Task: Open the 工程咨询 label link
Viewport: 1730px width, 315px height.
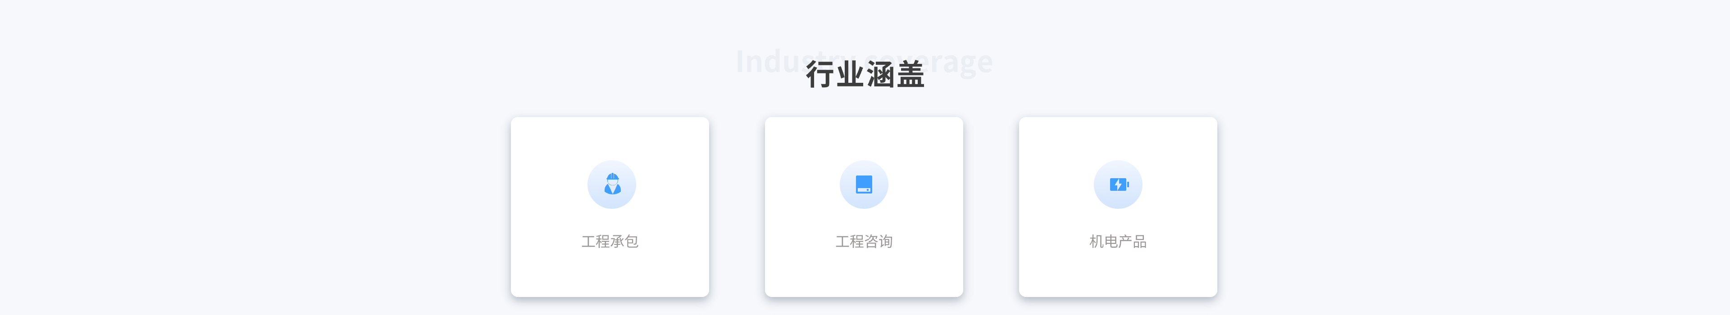Action: click(x=864, y=241)
